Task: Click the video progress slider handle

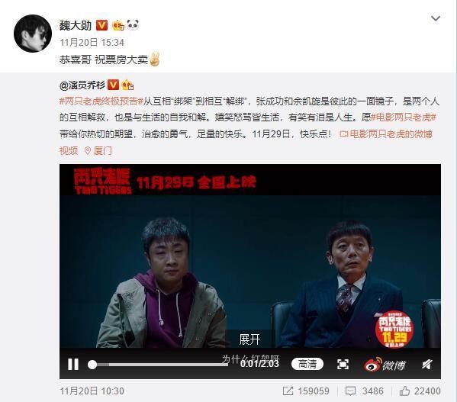Action: click(92, 365)
